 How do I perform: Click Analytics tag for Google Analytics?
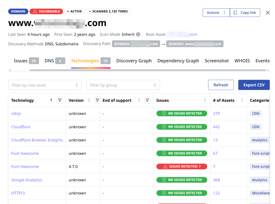pyautogui.click(x=260, y=180)
